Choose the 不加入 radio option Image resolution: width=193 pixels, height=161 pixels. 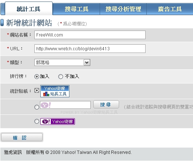tap(60, 76)
